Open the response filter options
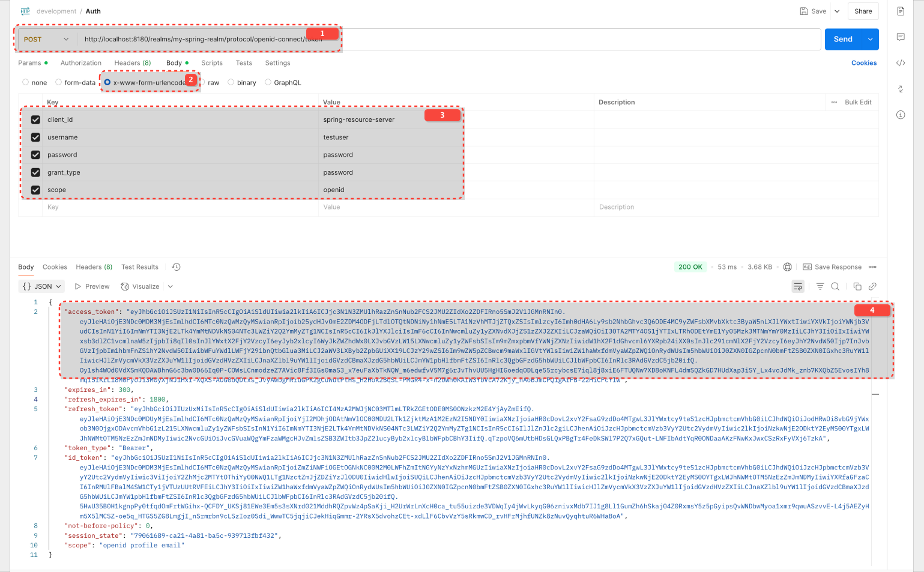 click(x=820, y=286)
